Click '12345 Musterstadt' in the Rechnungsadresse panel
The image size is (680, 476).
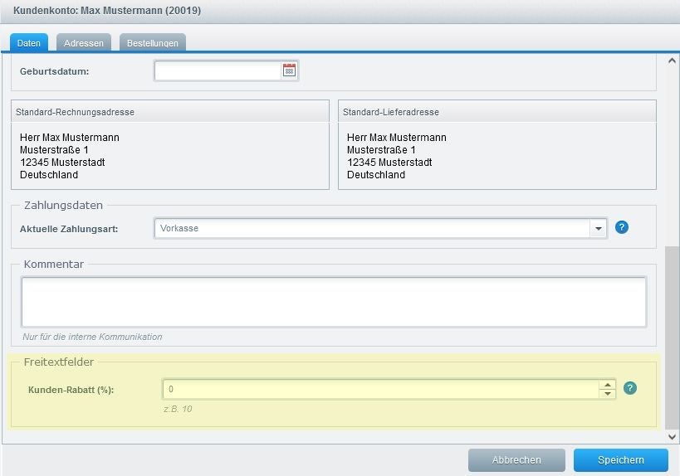coord(62,163)
